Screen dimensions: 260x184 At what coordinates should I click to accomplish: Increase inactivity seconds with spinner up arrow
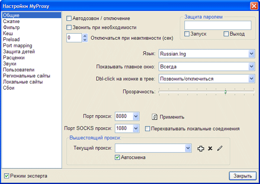point(85,36)
